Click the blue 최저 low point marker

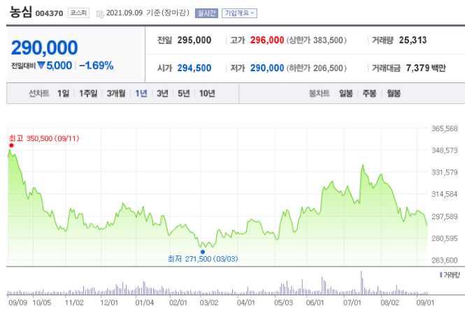coord(203,252)
